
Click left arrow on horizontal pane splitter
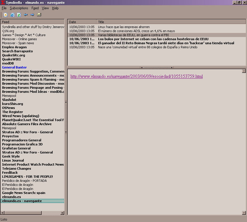(142, 67)
